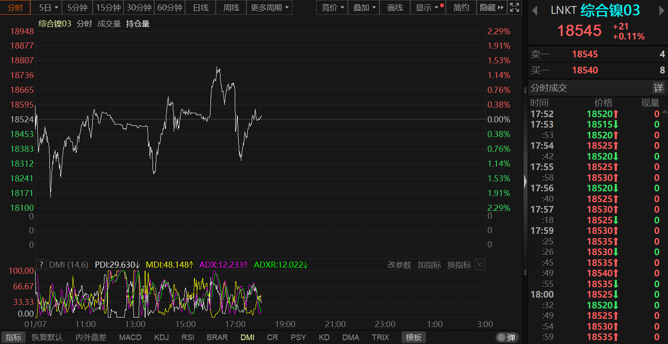
Task: Click the 画线 drawing tool button
Action: point(395,7)
